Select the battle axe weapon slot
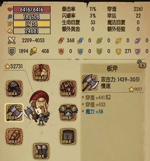This screenshot has height=161, width=150. (14, 113)
